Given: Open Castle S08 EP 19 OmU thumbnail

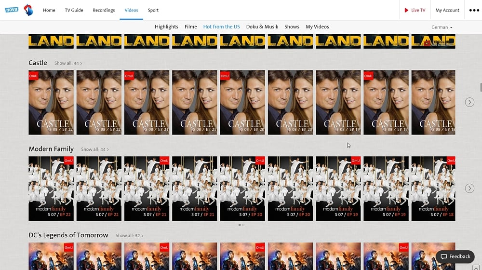Looking at the screenshot, I should tap(386, 102).
